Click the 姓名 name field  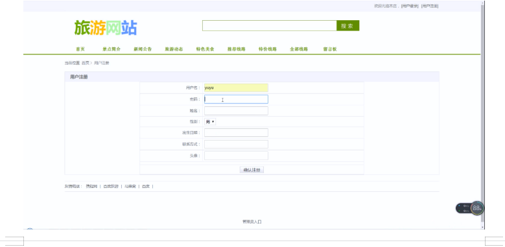(236, 111)
